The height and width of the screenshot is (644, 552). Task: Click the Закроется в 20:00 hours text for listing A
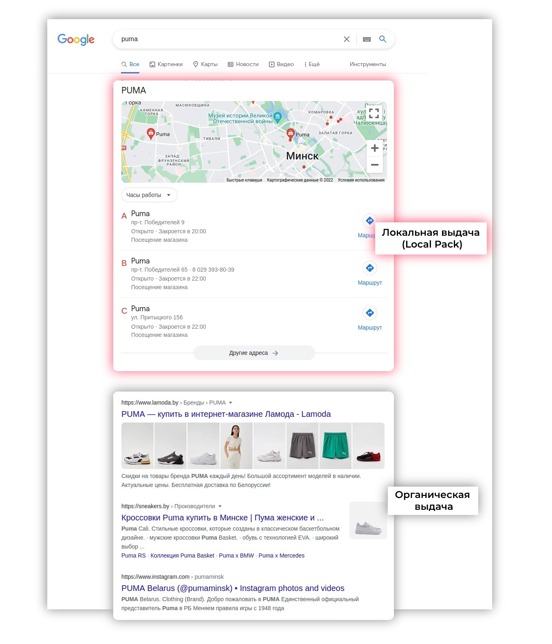[182, 231]
